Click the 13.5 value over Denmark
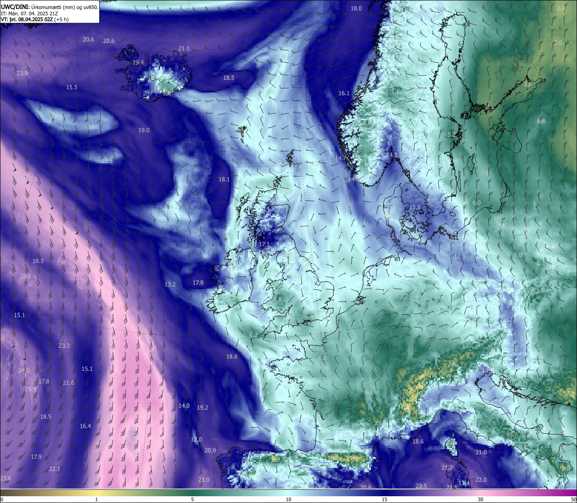Screen dimensions: 577x503 (415, 207)
